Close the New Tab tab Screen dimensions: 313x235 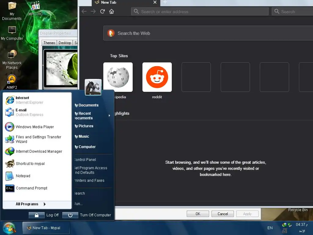pos(155,2)
